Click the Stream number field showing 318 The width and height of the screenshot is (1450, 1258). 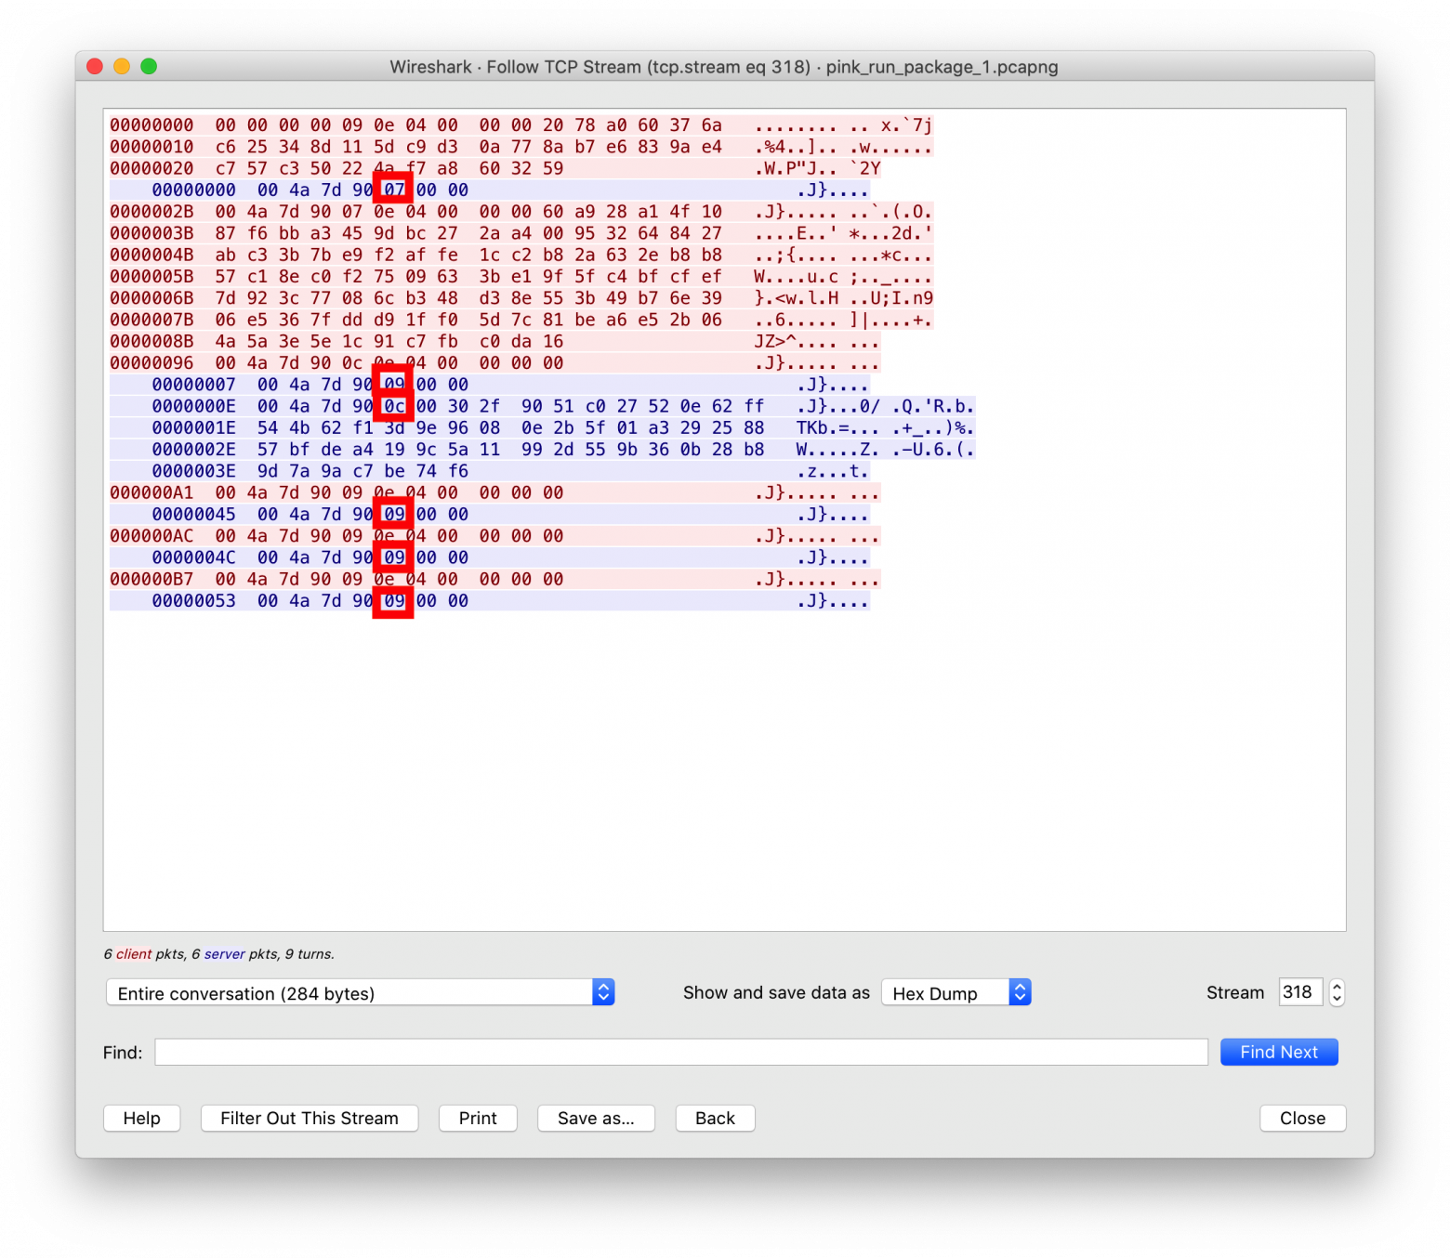point(1299,992)
